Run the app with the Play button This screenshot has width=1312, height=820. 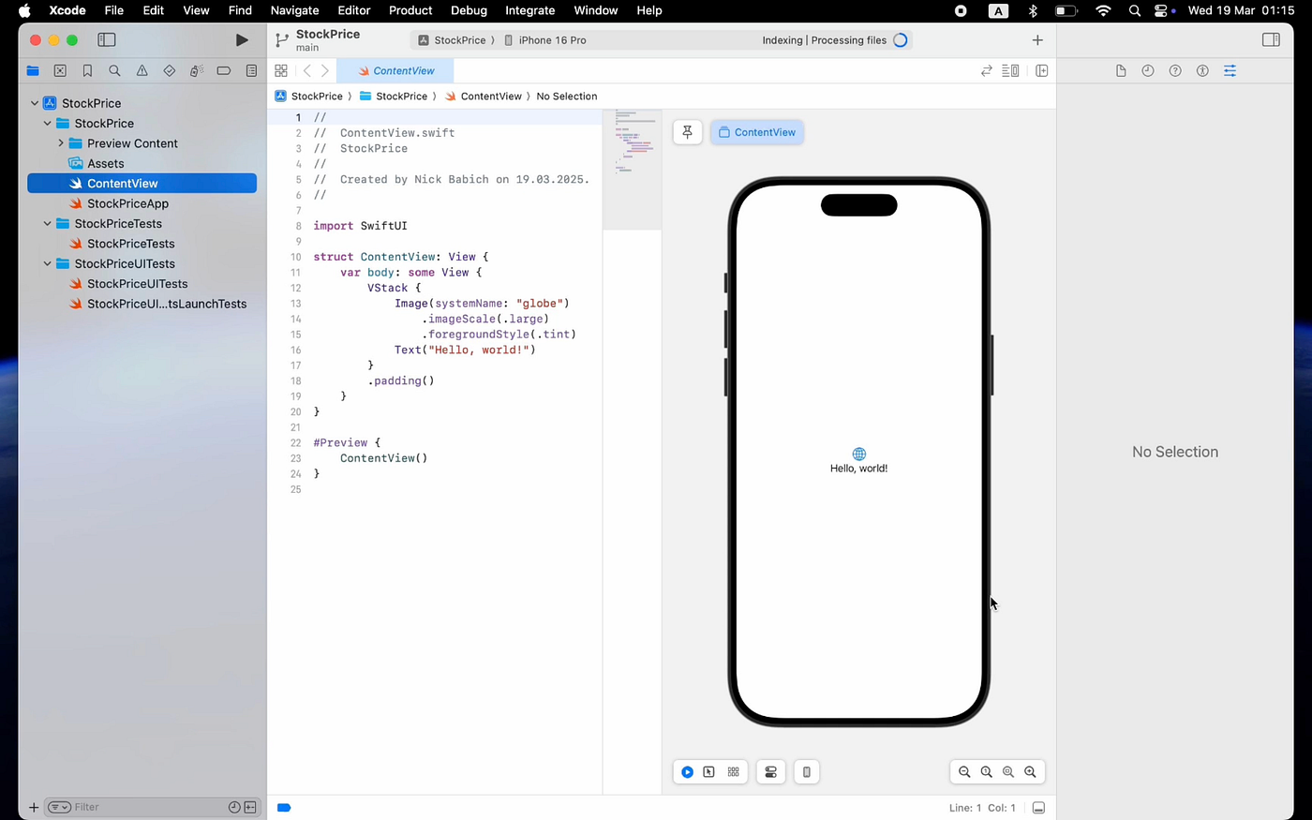tap(242, 40)
